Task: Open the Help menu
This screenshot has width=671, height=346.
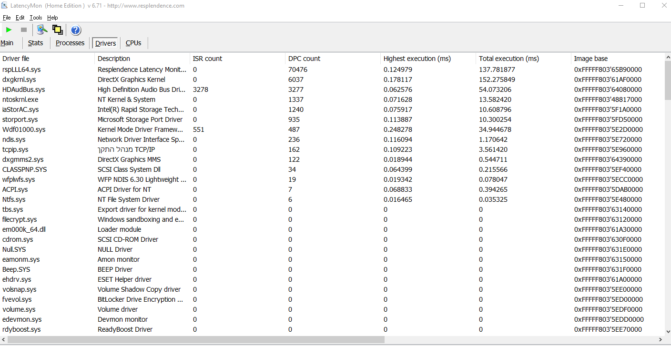Action: click(x=52, y=18)
